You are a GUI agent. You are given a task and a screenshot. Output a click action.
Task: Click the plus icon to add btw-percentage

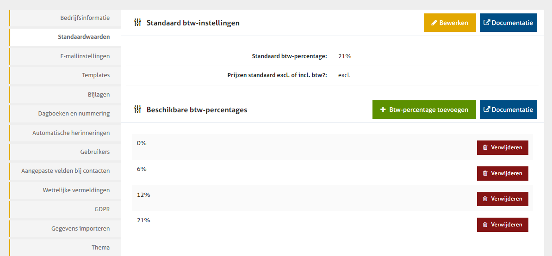point(383,110)
